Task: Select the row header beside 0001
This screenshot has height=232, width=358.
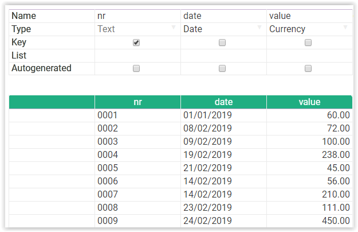Action: click(x=52, y=115)
